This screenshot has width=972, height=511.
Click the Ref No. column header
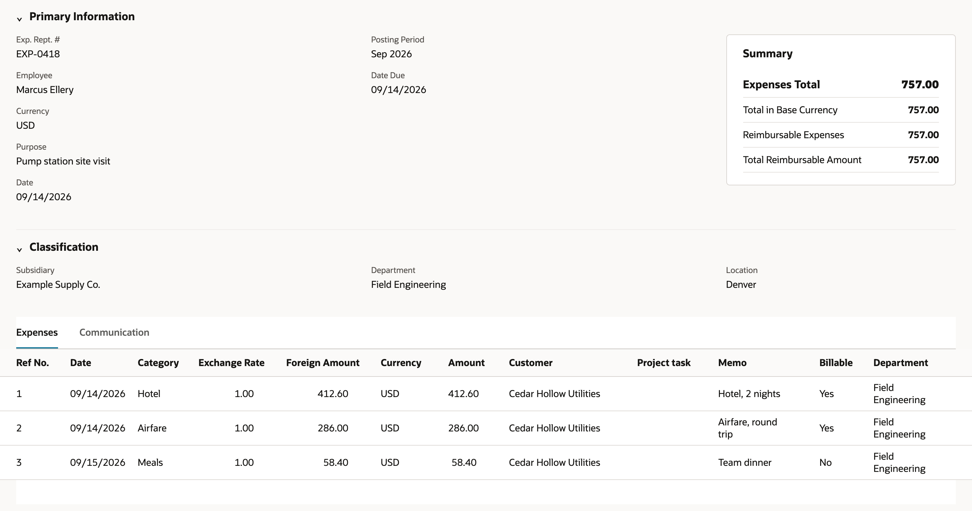click(x=32, y=363)
